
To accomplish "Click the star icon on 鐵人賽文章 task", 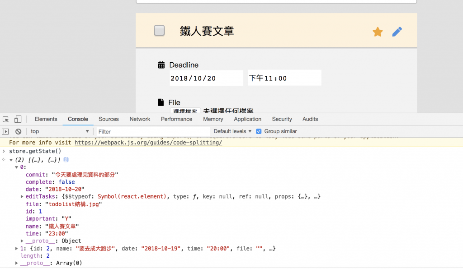I will point(378,32).
